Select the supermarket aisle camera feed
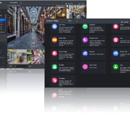 point(17,57)
